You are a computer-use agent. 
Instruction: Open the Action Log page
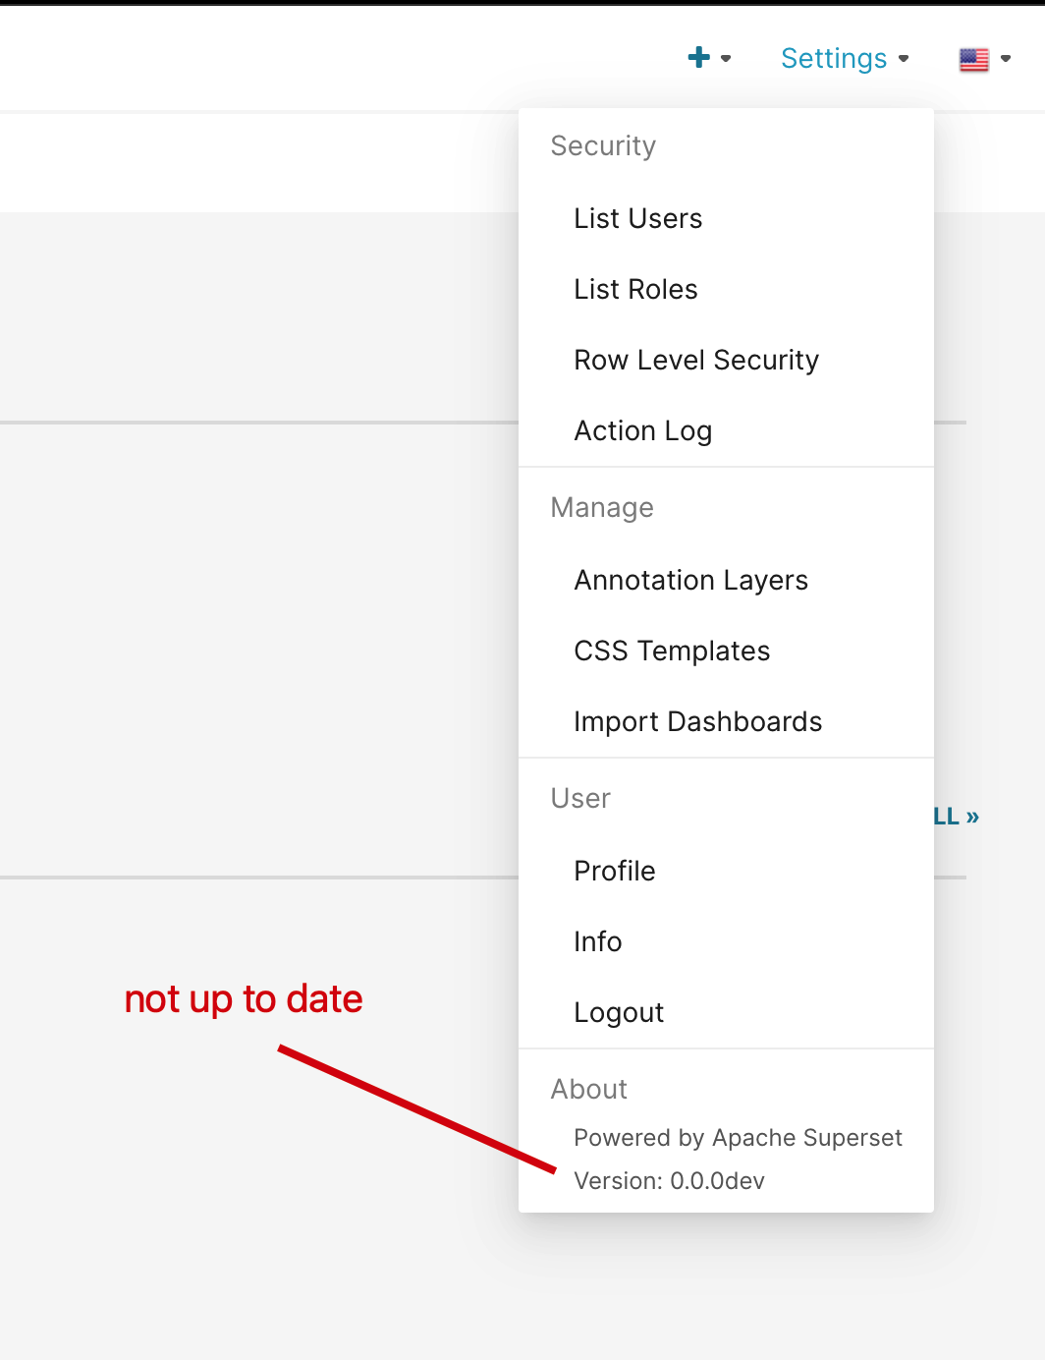(642, 430)
